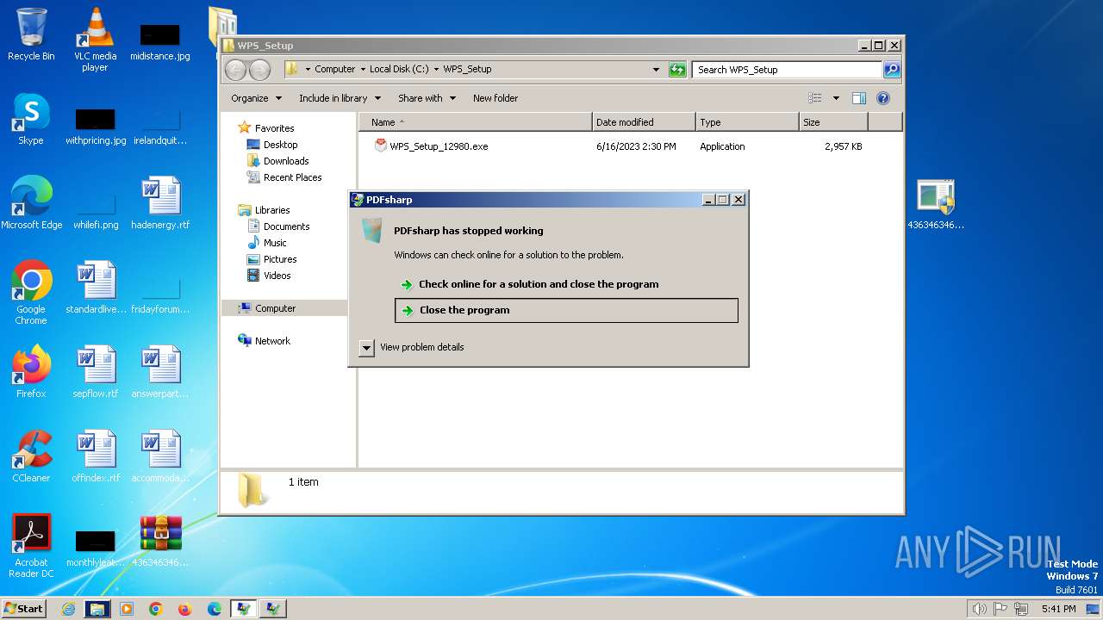The width and height of the screenshot is (1103, 620).
Task: Open the Recycle Bin desktop icon
Action: pos(31,34)
